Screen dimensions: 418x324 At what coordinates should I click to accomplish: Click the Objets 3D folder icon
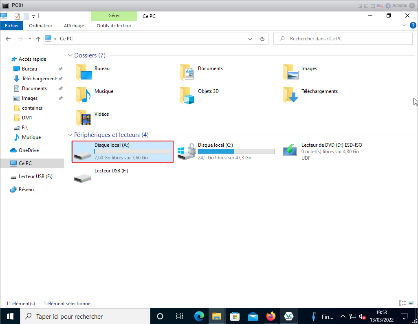point(187,95)
